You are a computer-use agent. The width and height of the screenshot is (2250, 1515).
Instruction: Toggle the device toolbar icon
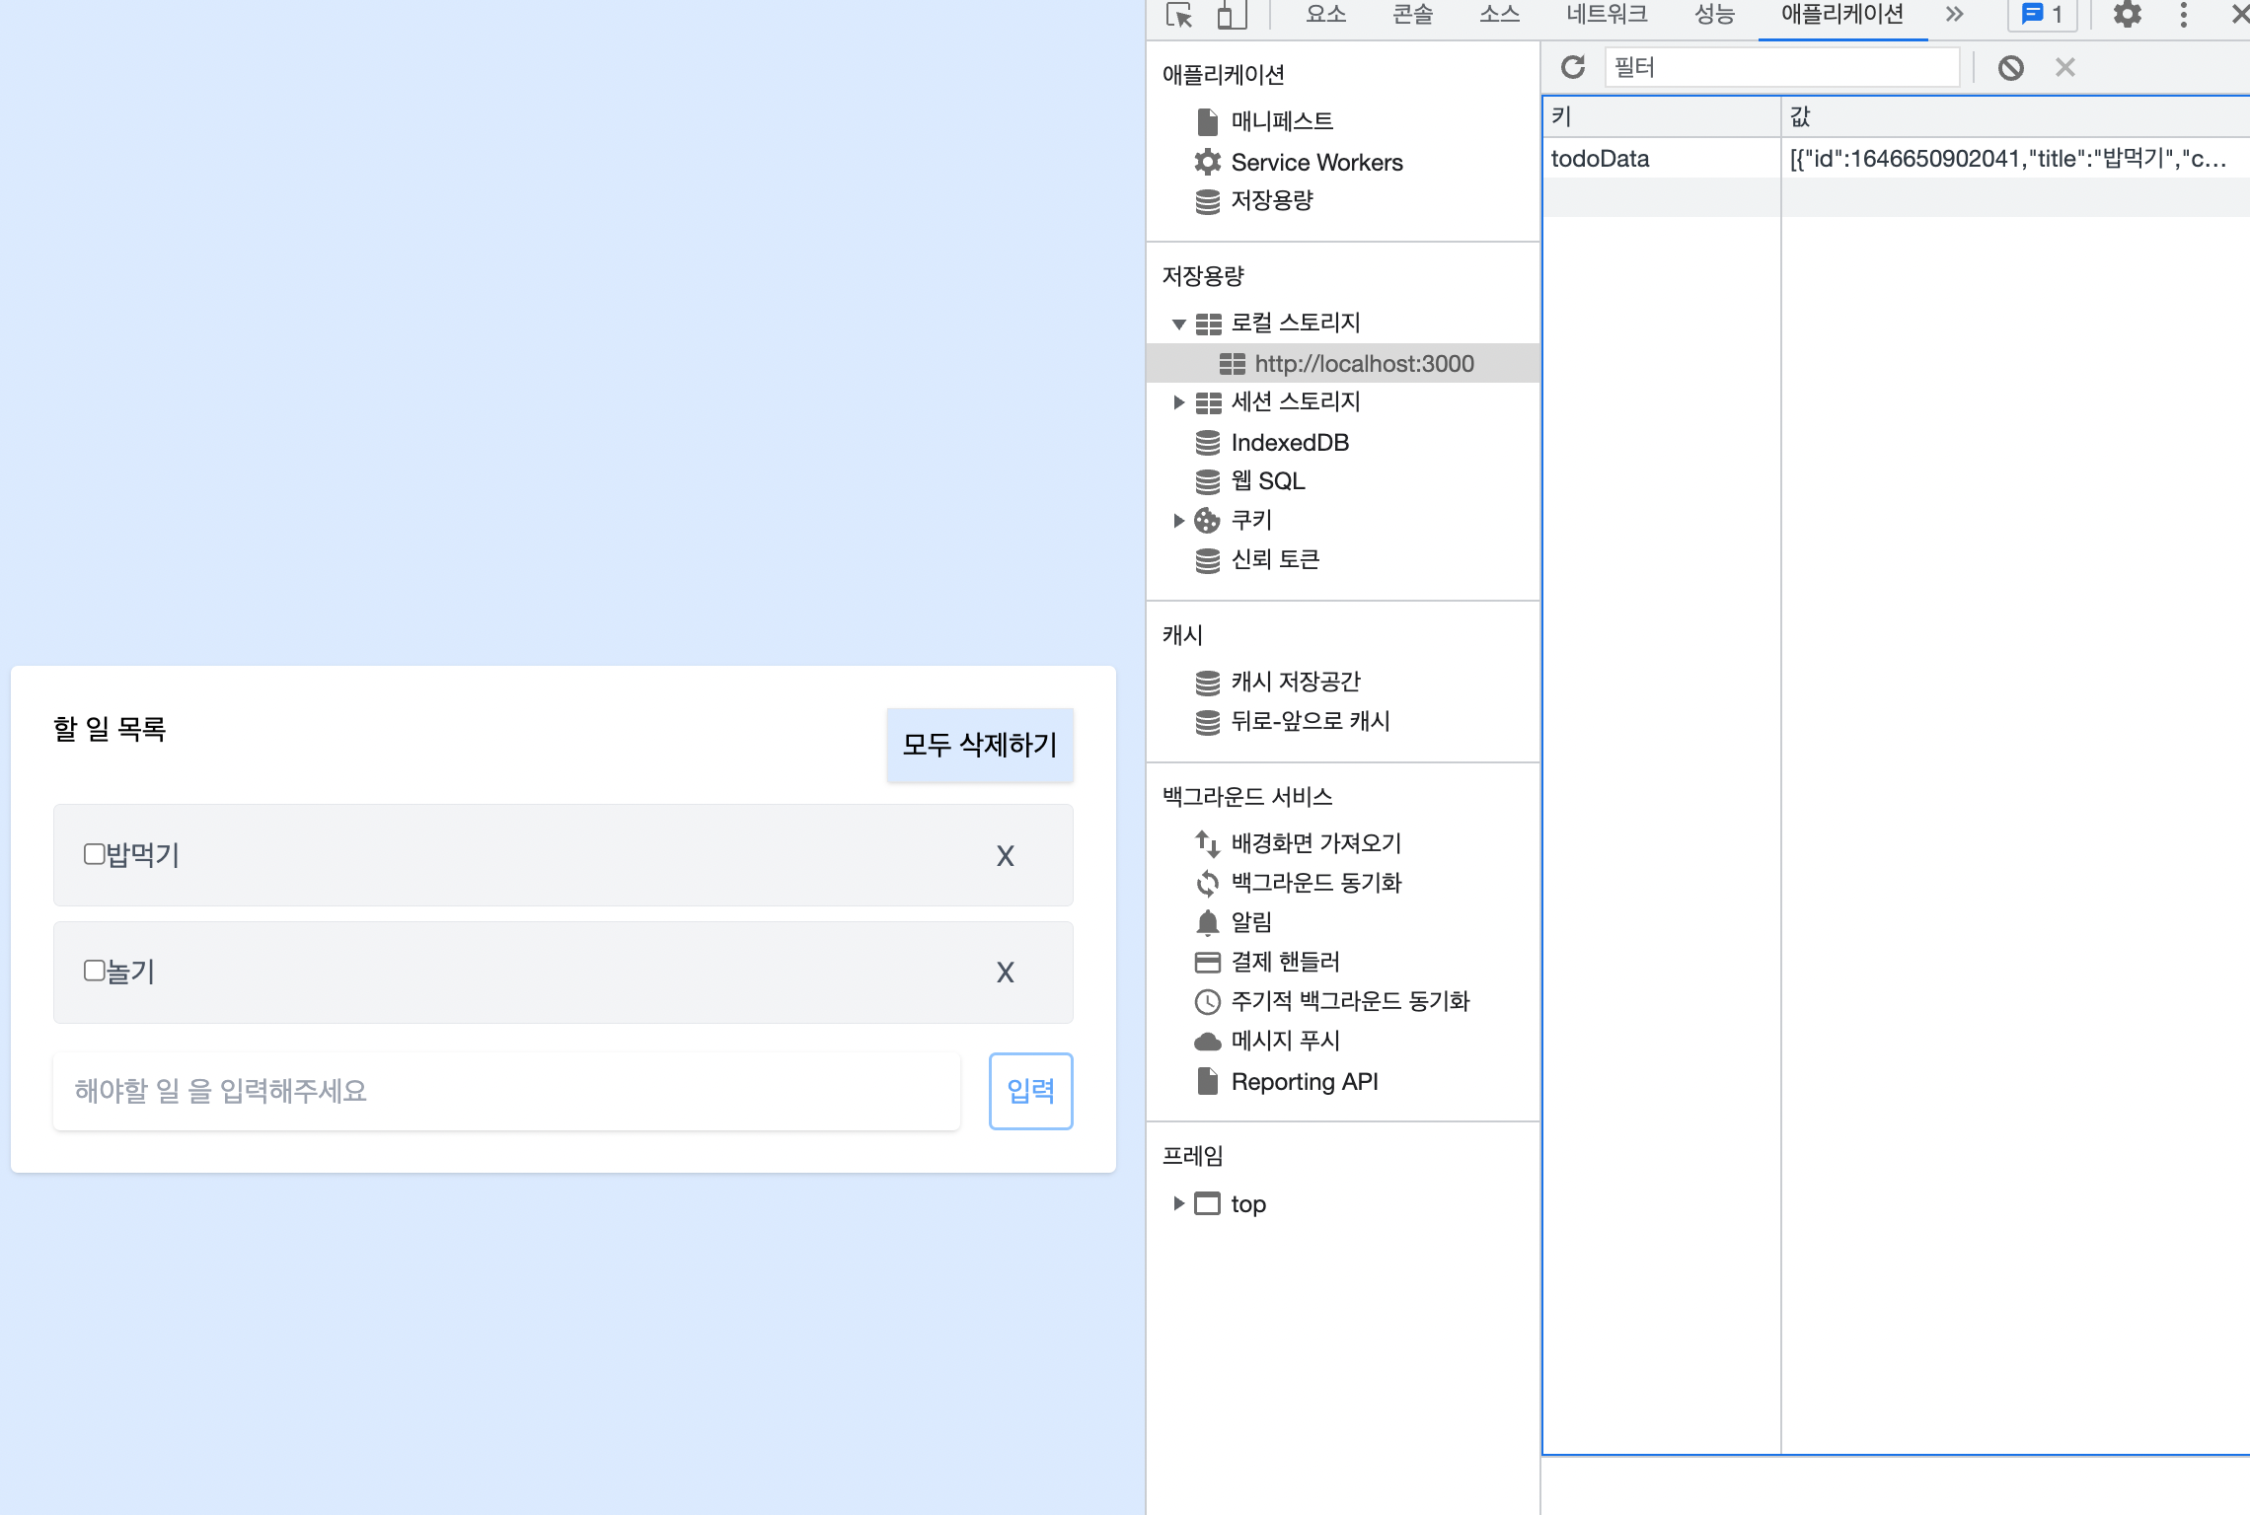click(x=1232, y=15)
